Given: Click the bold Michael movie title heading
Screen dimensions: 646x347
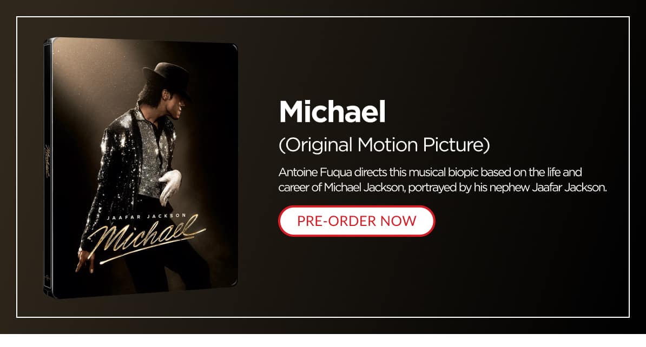Looking at the screenshot, I should [x=332, y=111].
